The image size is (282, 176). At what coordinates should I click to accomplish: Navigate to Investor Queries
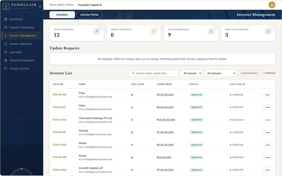(x=22, y=68)
